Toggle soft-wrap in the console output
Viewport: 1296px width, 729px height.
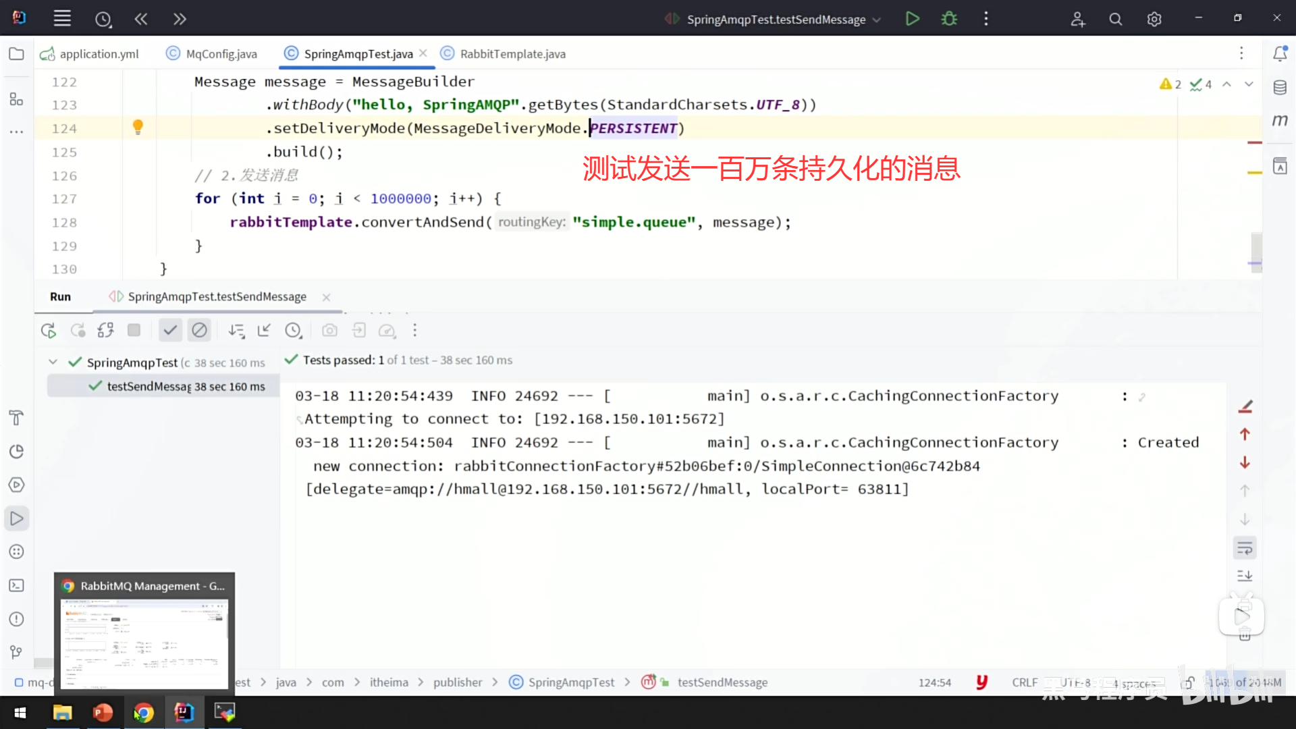(1245, 548)
